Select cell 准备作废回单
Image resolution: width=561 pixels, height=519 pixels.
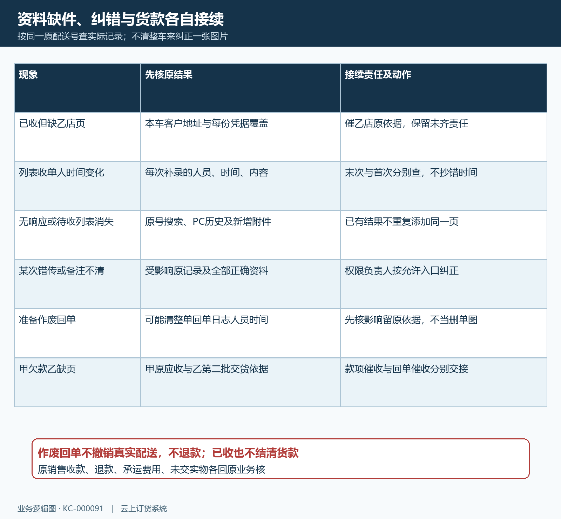pos(77,333)
